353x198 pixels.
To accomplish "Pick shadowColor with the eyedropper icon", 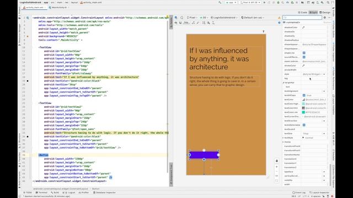I will [303, 28].
